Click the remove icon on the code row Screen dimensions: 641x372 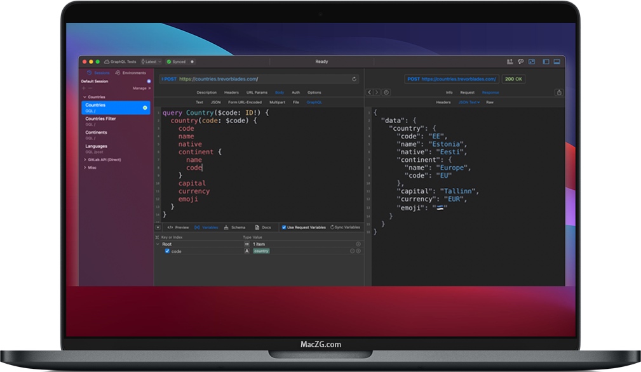tap(353, 251)
